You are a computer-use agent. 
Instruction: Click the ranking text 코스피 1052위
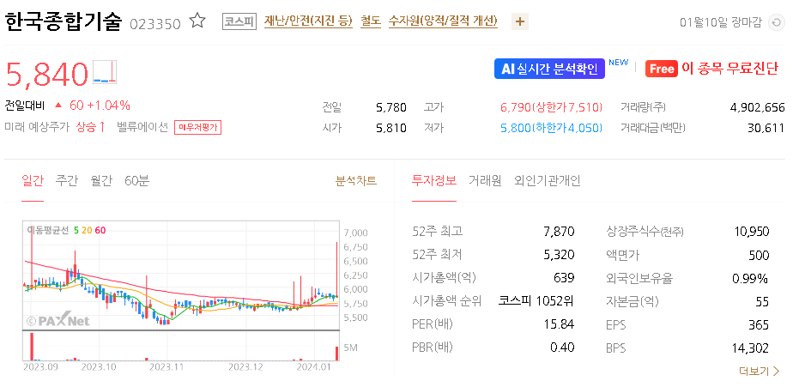(536, 301)
